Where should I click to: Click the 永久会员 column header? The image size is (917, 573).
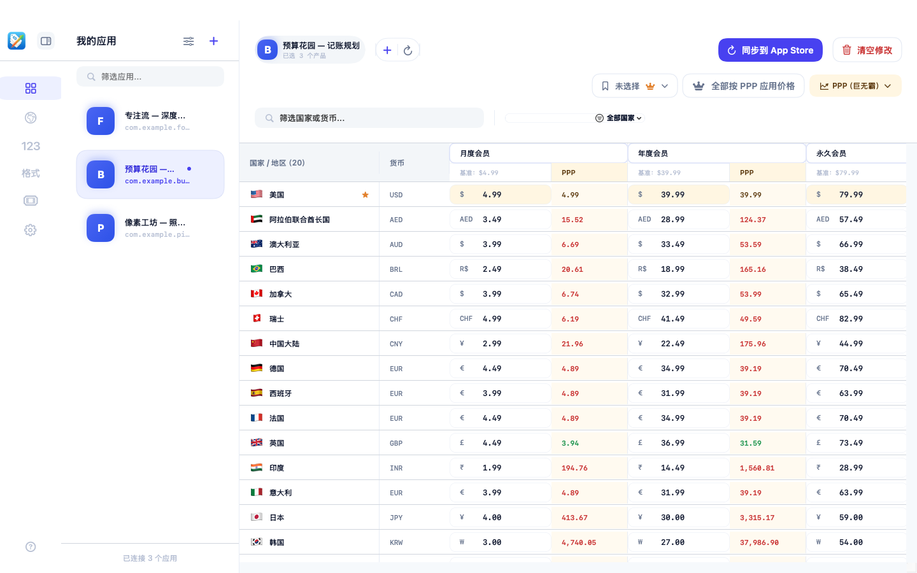[x=856, y=153]
